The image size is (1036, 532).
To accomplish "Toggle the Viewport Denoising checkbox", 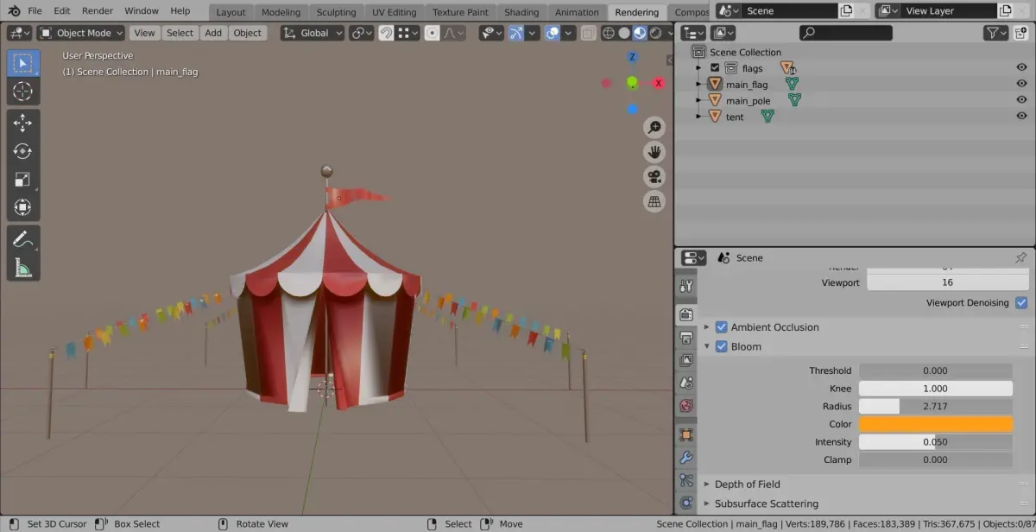I will click(x=1021, y=303).
